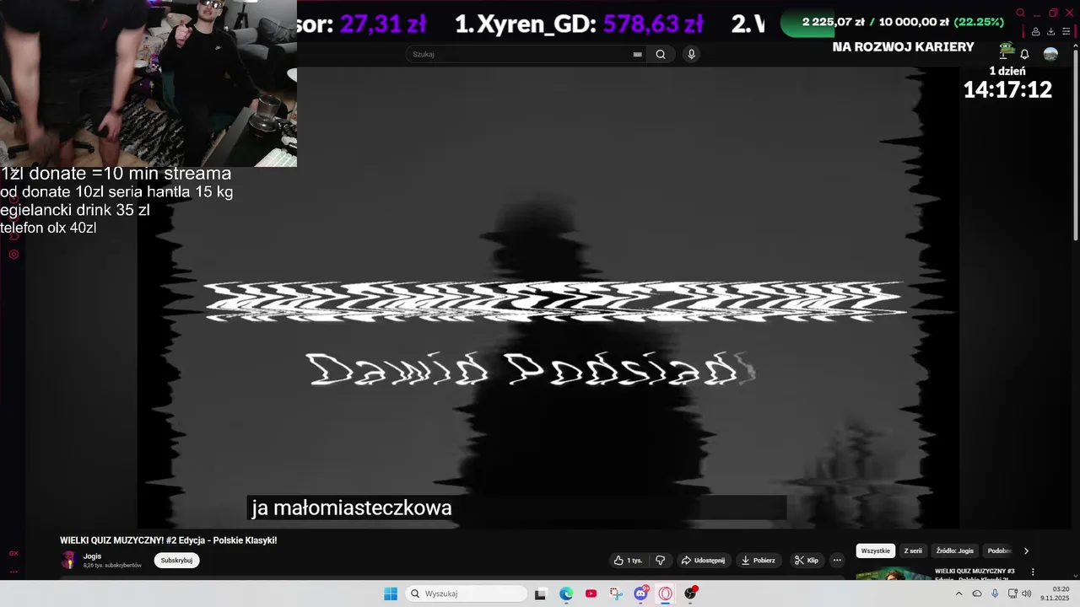Create a clip with Klip button
The image size is (1080, 607).
click(x=806, y=560)
